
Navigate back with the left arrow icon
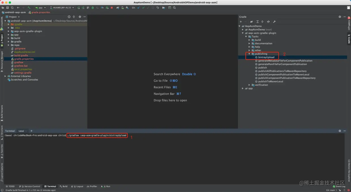tap(18, 8)
